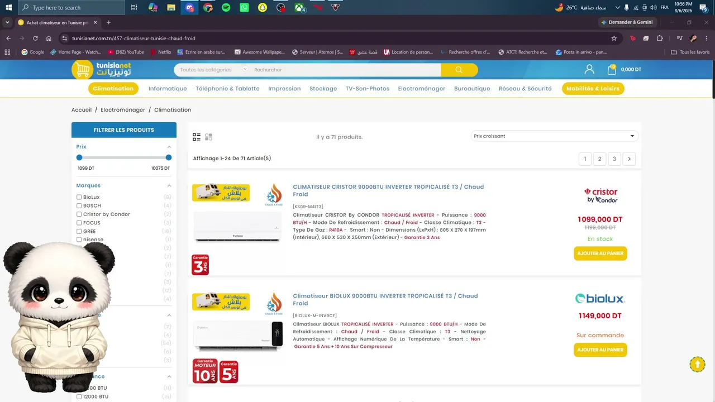Check the GREE brand filter
Image resolution: width=715 pixels, height=402 pixels.
(79, 231)
